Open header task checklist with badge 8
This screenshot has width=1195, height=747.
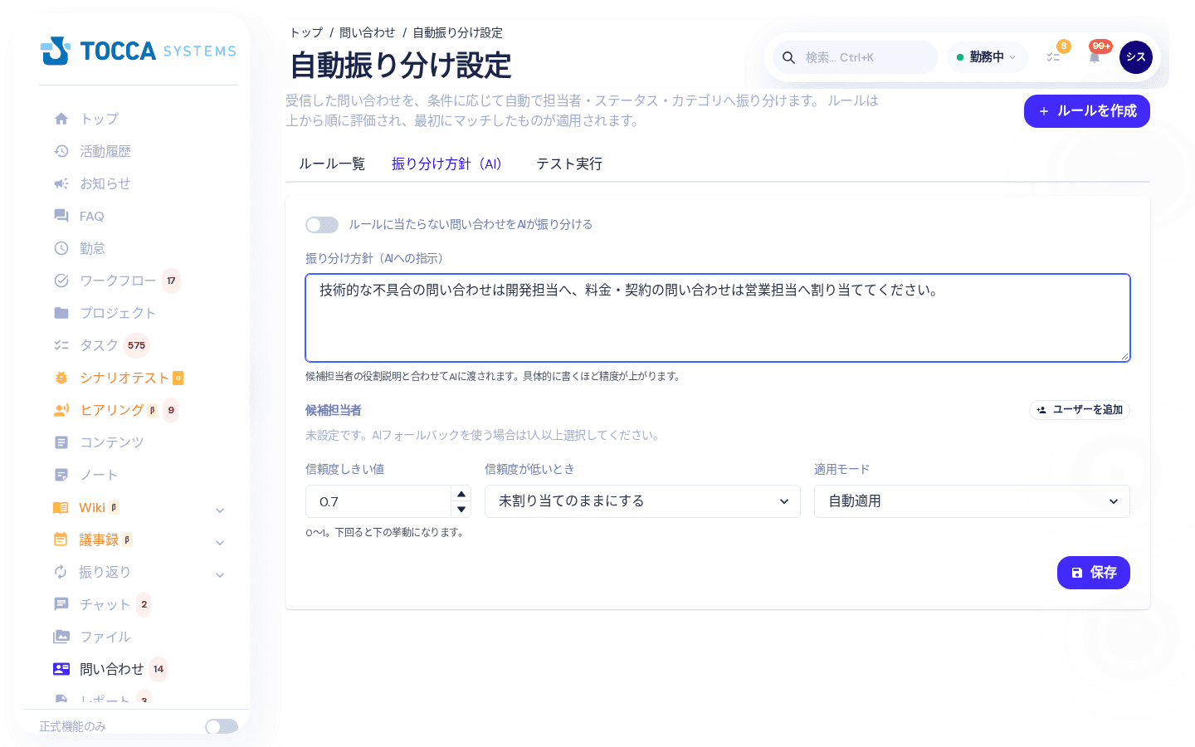[x=1054, y=56]
